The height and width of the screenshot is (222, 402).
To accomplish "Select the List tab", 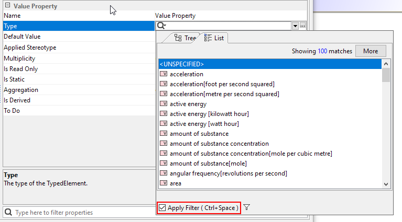I will (x=214, y=38).
